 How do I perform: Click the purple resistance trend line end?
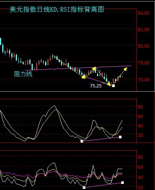point(131,66)
